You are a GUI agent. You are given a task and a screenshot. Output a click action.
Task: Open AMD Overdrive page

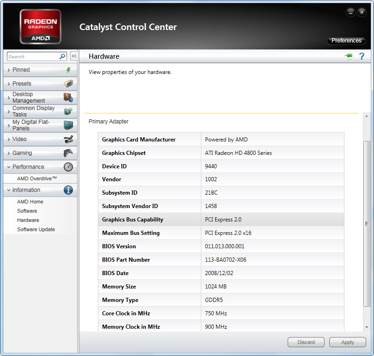point(37,178)
